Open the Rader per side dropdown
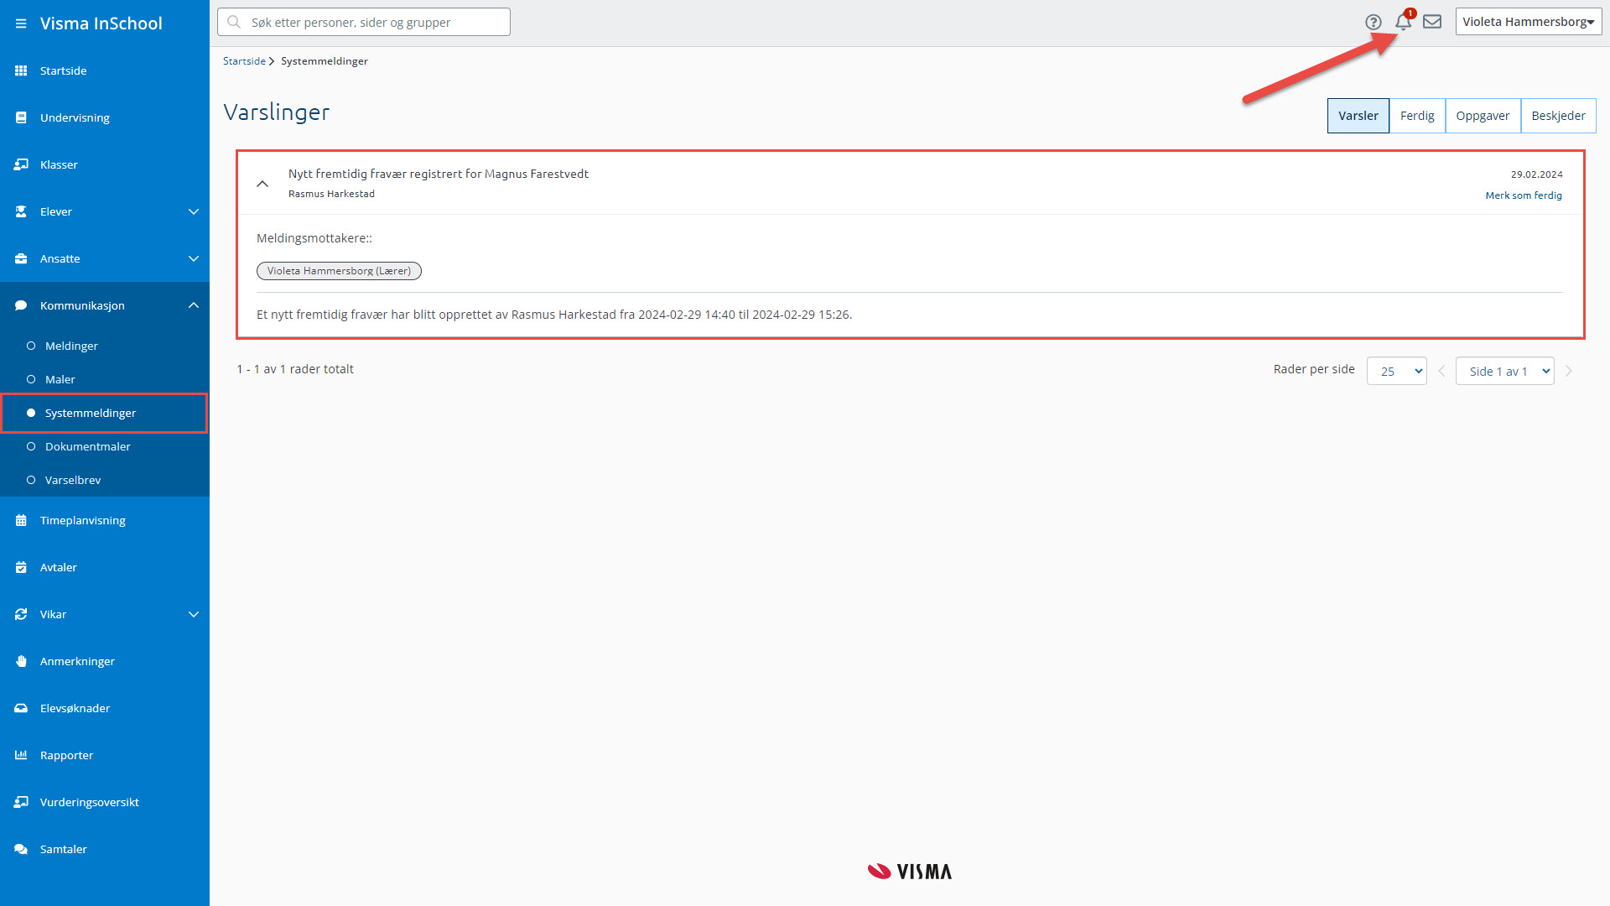 coord(1397,371)
